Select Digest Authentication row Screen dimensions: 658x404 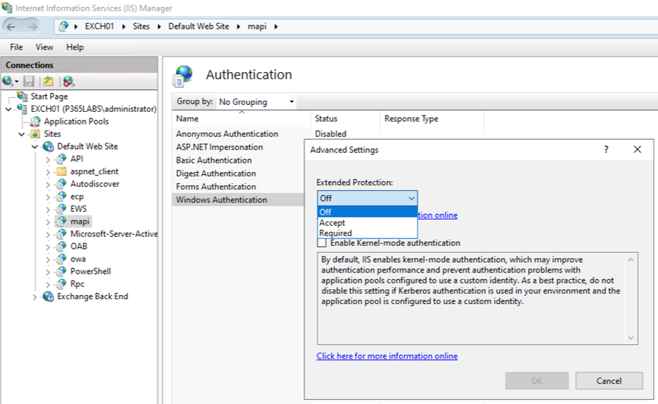[238, 173]
